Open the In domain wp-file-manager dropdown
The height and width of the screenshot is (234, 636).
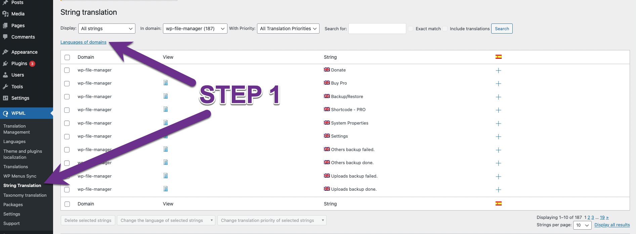click(195, 29)
